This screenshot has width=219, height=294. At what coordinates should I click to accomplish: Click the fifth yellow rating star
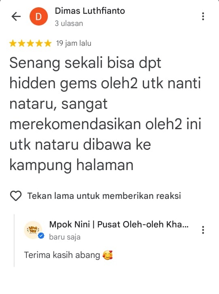point(48,43)
